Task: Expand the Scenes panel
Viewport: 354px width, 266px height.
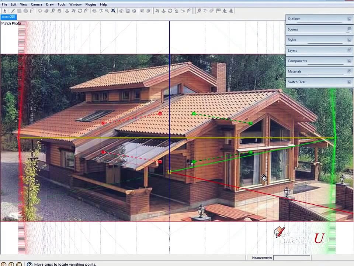Action: click(319, 30)
